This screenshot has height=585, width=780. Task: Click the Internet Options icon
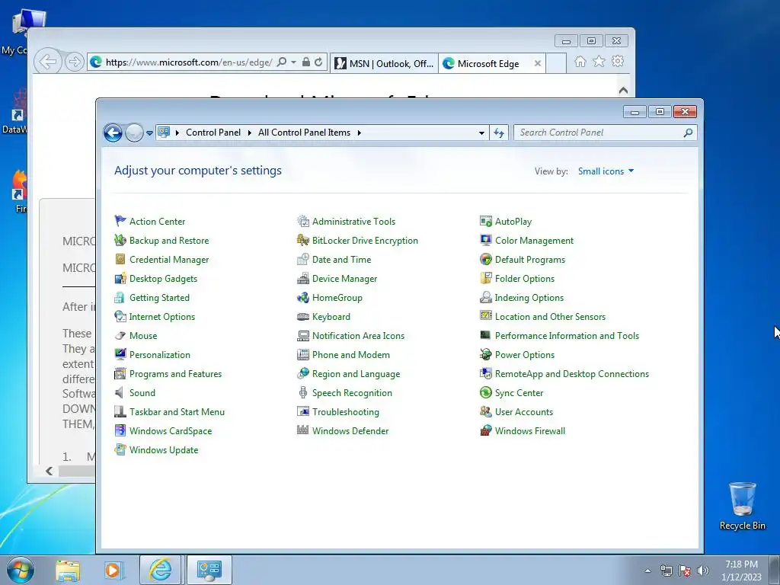[120, 316]
